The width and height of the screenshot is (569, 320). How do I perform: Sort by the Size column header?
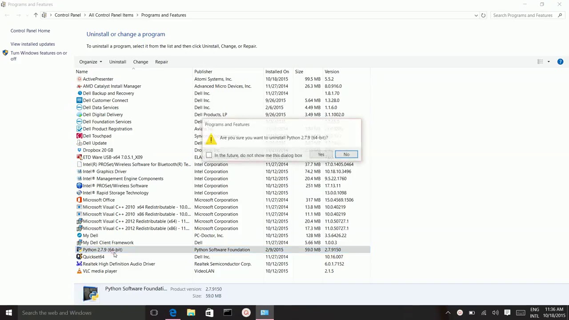click(x=308, y=72)
